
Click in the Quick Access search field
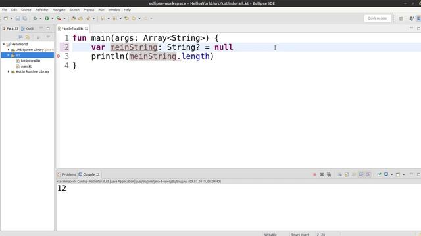(x=377, y=18)
